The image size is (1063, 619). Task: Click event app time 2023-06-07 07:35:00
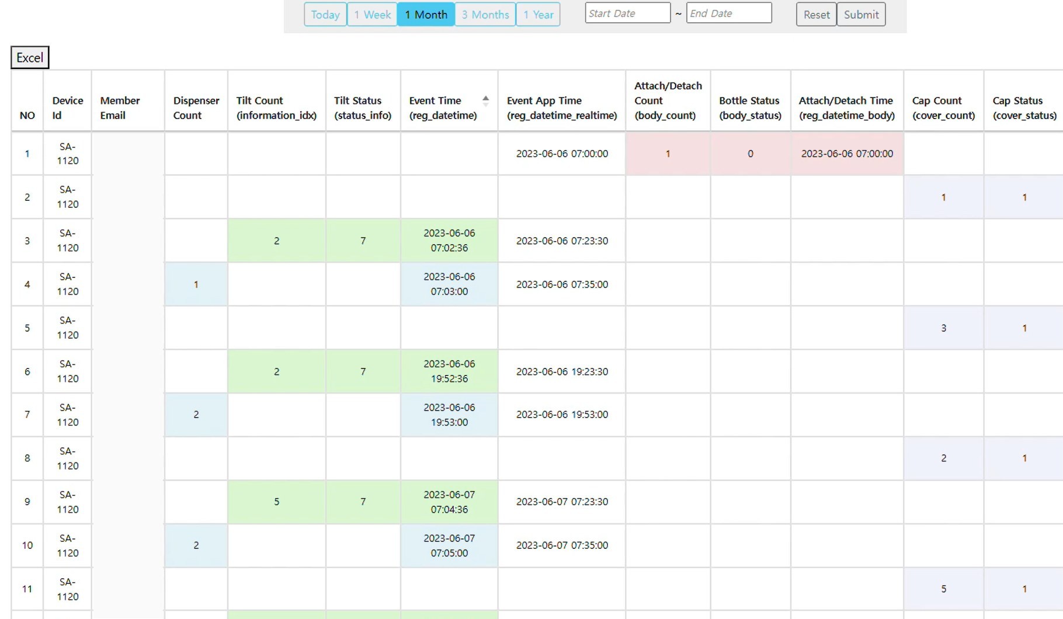(562, 545)
